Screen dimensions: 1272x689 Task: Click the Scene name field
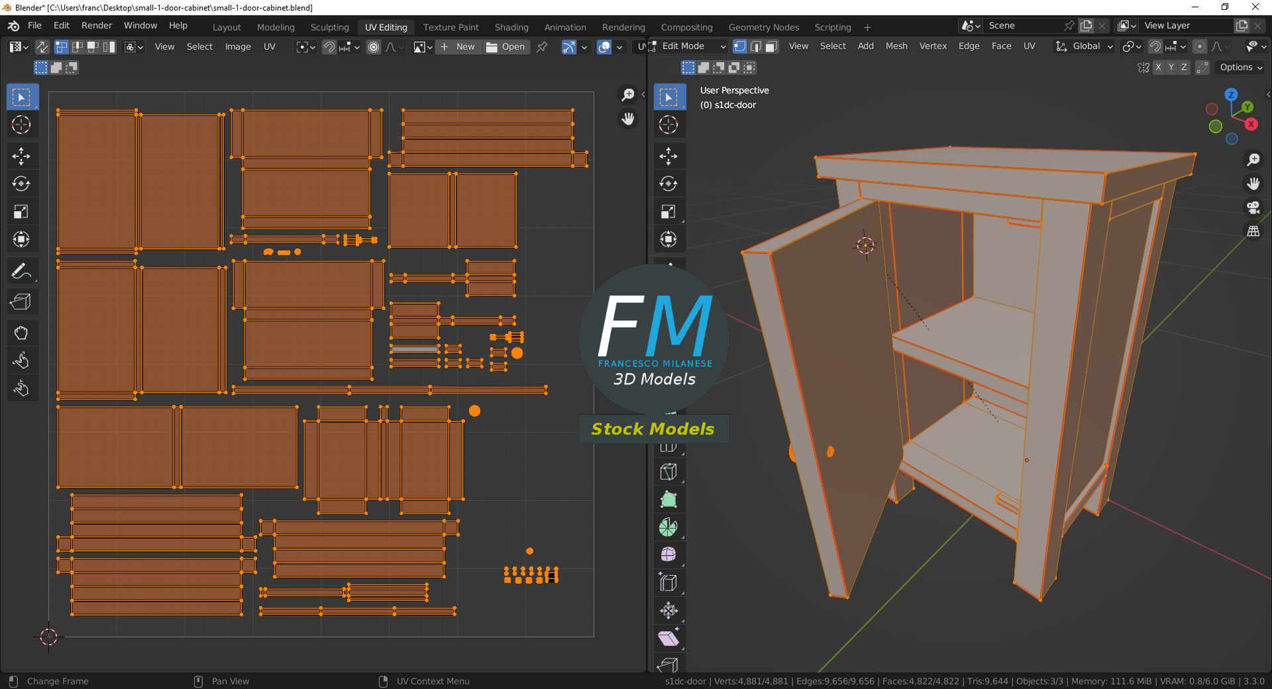coord(1024,26)
